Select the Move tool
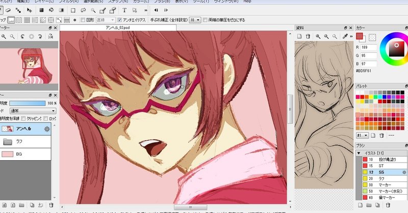The height and width of the screenshot is (213, 408). tap(30, 10)
